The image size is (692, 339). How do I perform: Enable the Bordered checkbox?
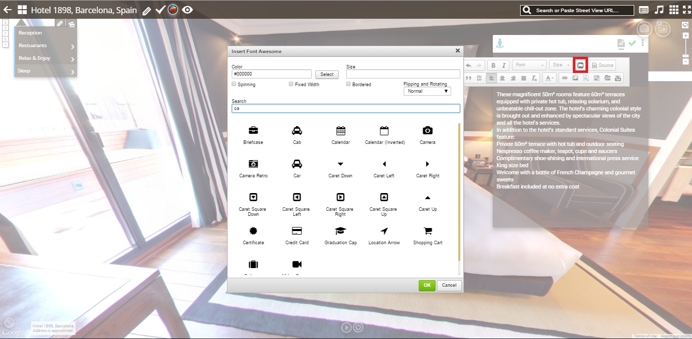pyautogui.click(x=348, y=84)
